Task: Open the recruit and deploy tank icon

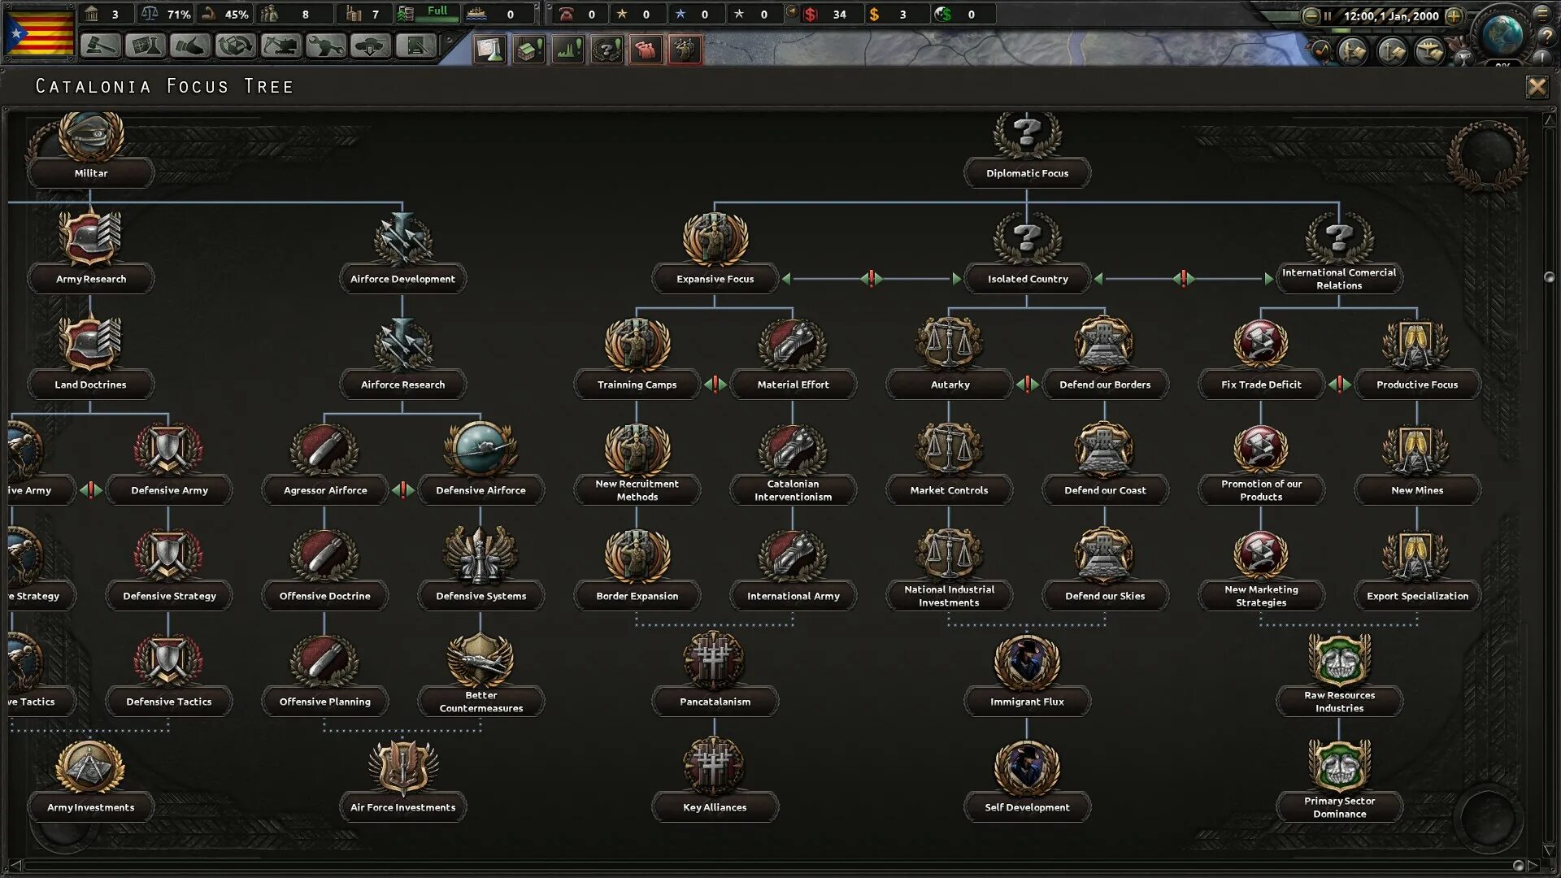Action: (370, 46)
